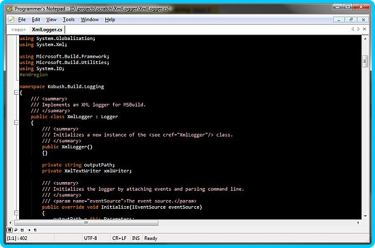Screen dimensions: 375x248
Task: Click the horizontal scrollbar thumb
Action: [x=86, y=223]
